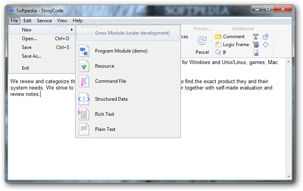303x191 pixels.
Task: Click the StroyCode title bar app icon
Action: [11, 11]
